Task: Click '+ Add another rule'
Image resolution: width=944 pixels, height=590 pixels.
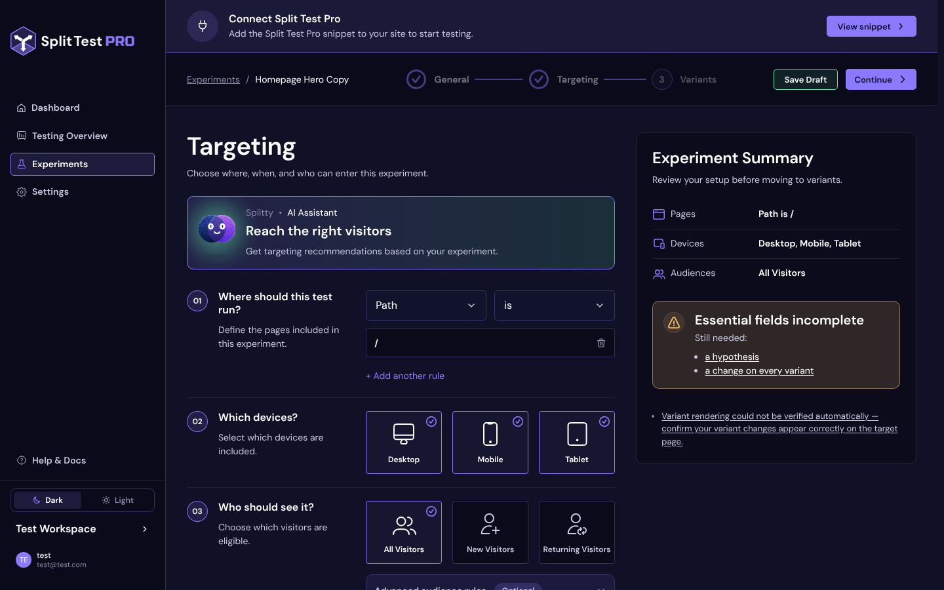Action: click(405, 376)
